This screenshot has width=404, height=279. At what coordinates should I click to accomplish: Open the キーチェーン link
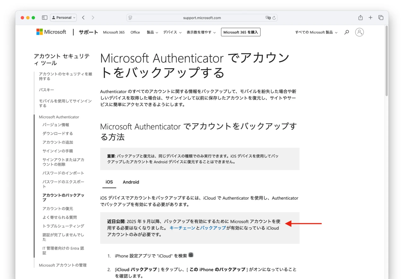(x=182, y=228)
